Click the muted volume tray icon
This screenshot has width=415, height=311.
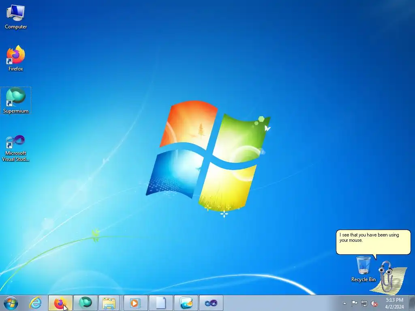374,303
